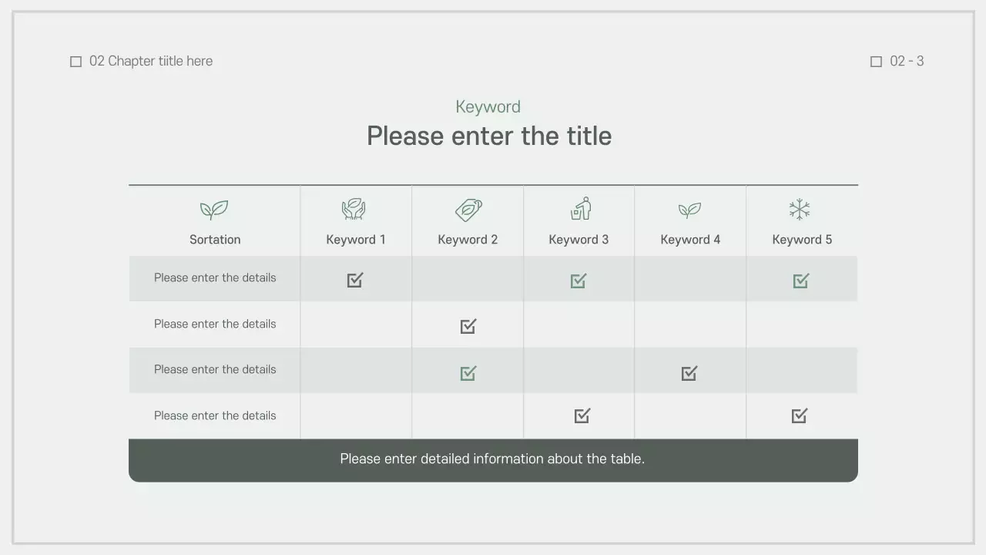This screenshot has width=986, height=555.
Task: Click the square icon beside the chapter title
Action: (76, 62)
